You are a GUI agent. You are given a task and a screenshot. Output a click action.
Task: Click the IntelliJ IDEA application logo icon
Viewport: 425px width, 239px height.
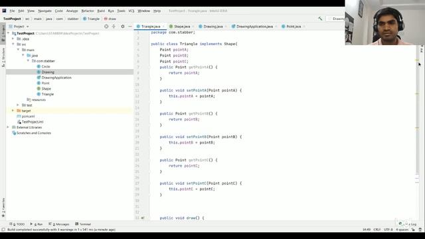[x=4, y=11]
